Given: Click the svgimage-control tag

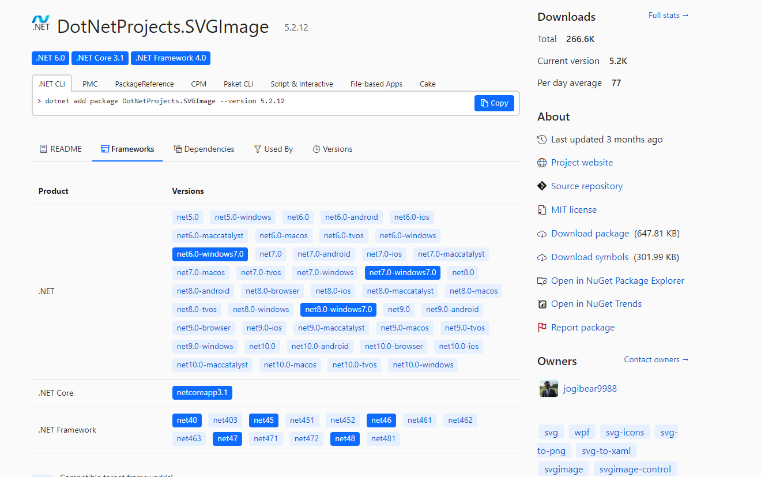Looking at the screenshot, I should click(x=635, y=470).
